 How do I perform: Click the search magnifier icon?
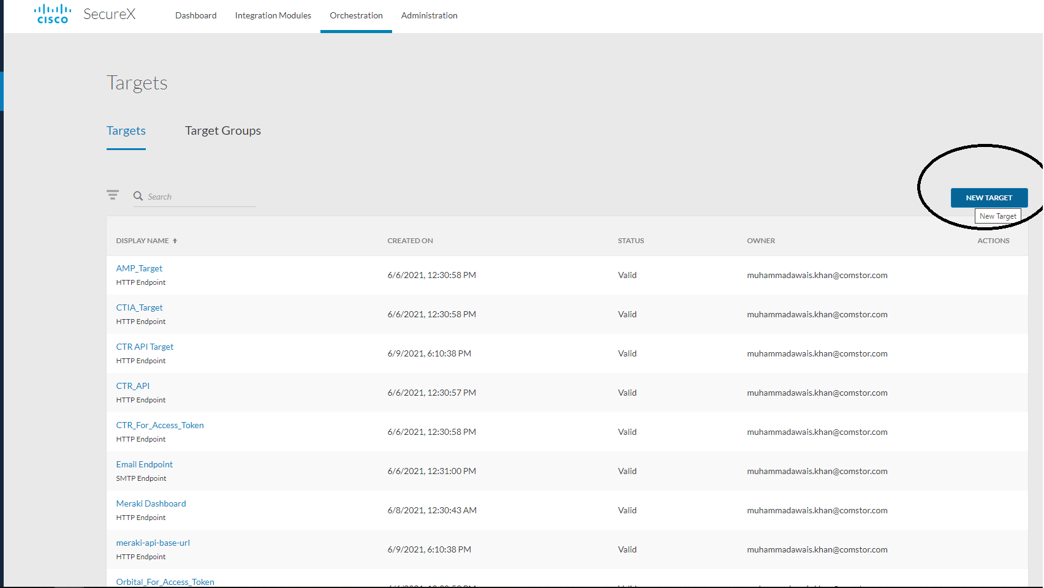138,196
